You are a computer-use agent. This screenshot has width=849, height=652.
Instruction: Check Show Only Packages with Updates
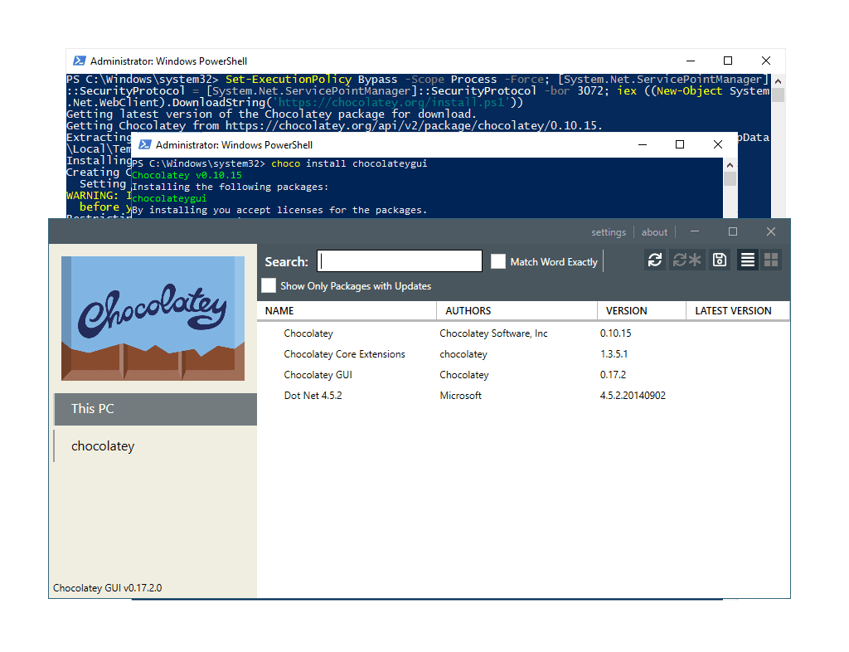pos(269,285)
